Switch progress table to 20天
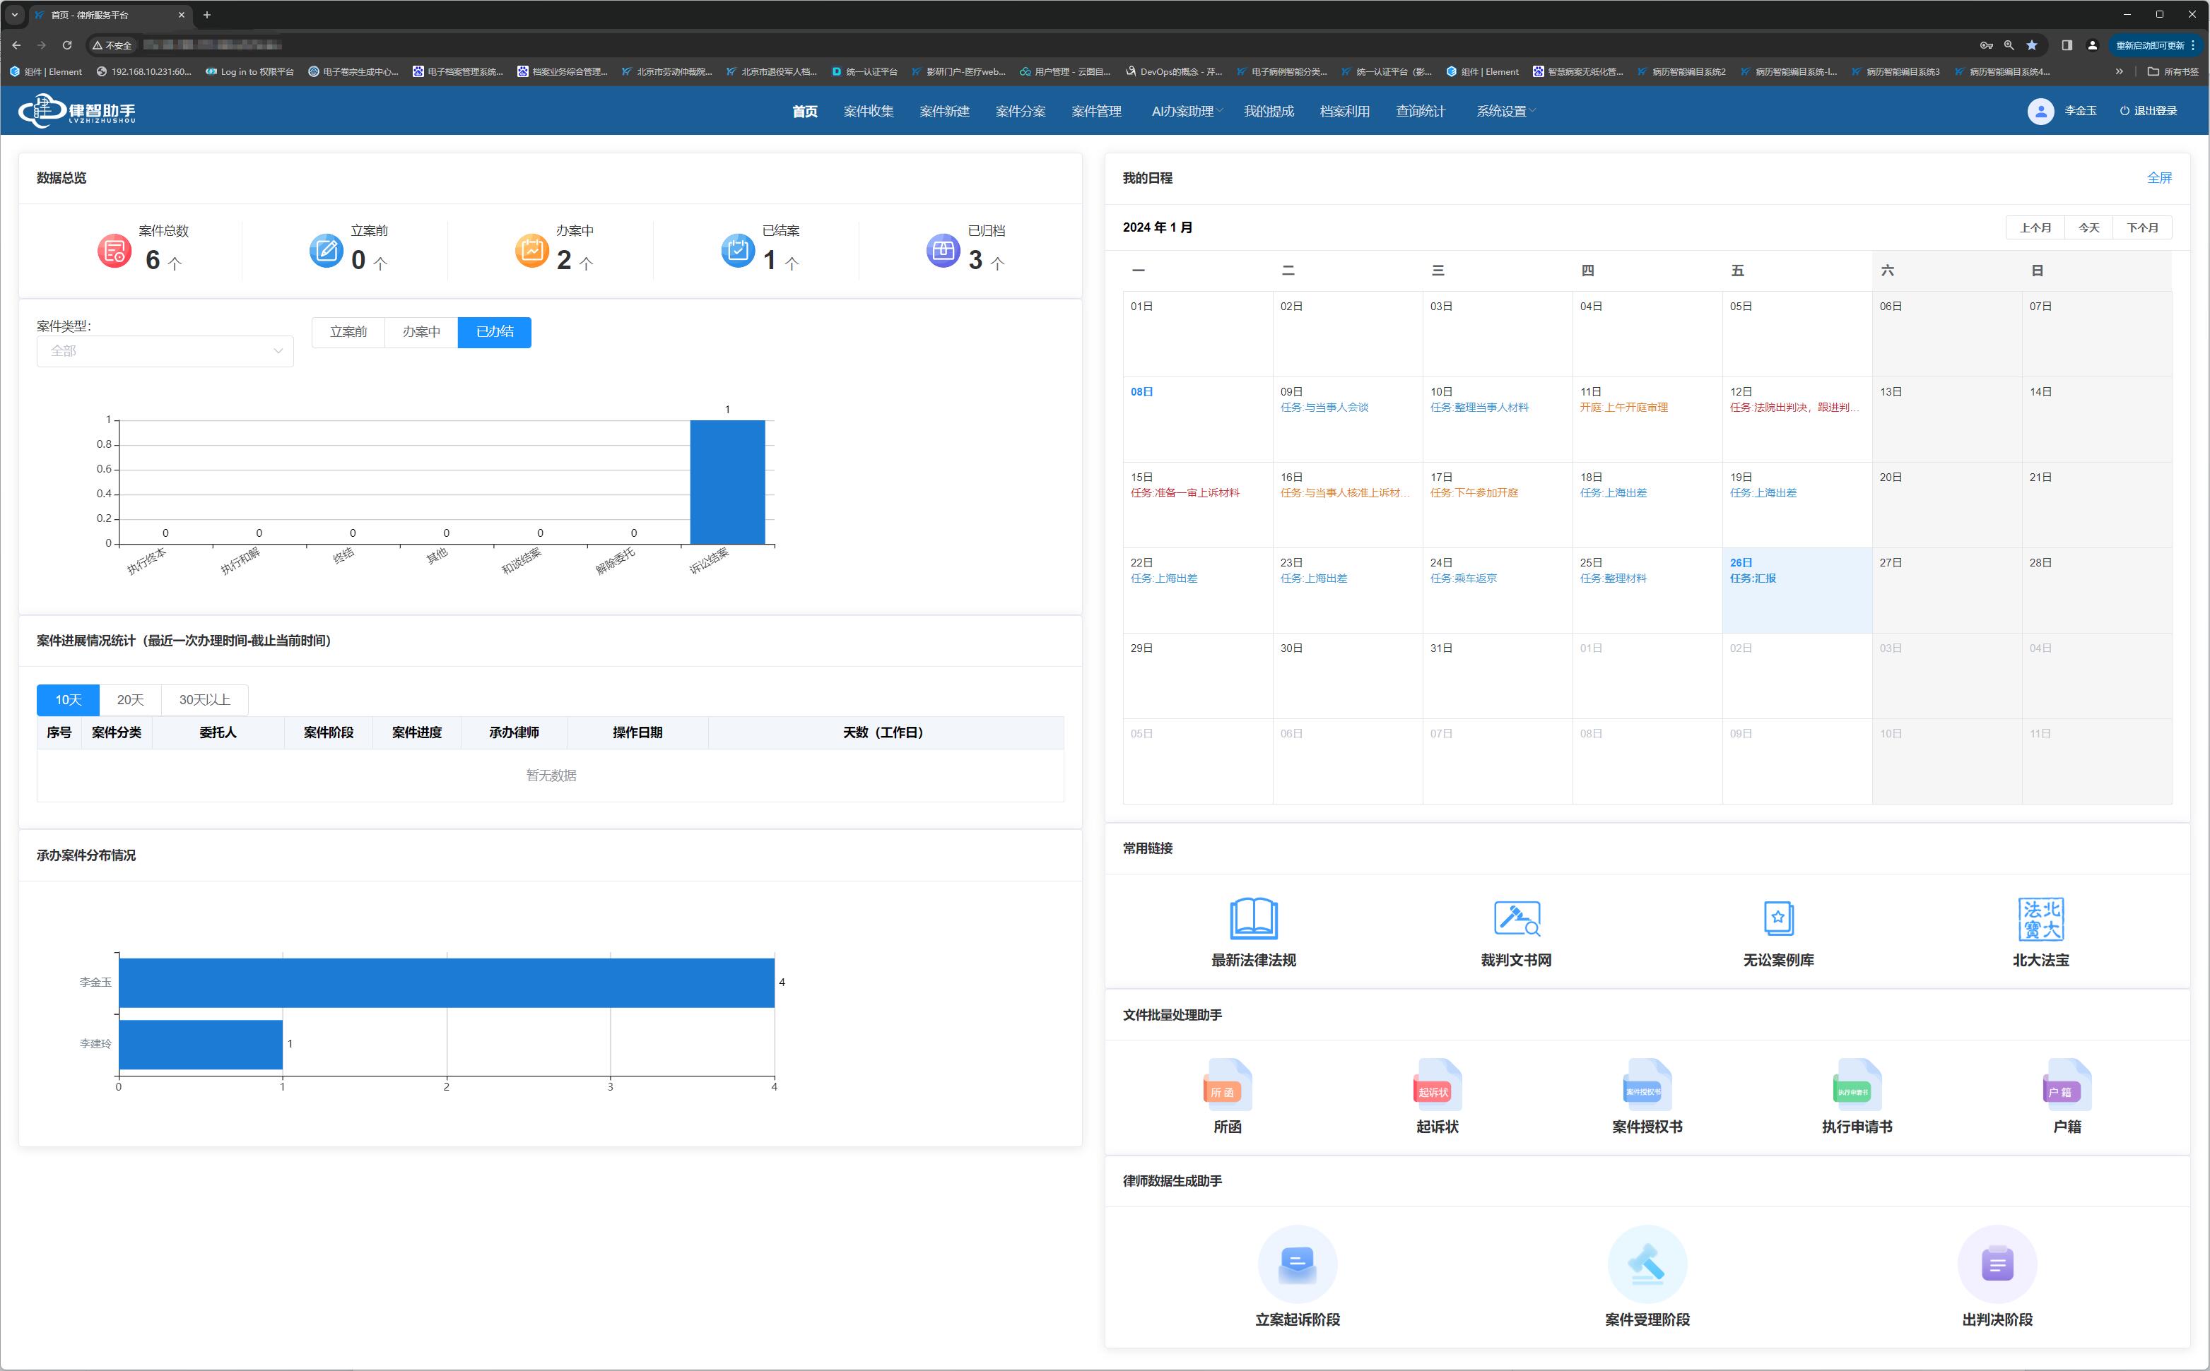2210x1371 pixels. (131, 699)
